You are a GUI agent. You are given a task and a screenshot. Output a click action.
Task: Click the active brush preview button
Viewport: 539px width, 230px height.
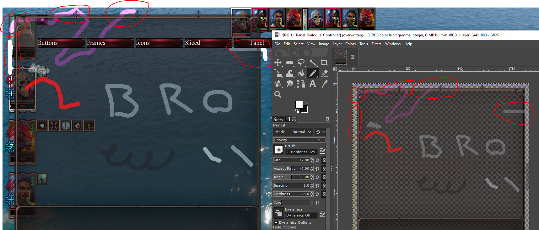point(279,150)
